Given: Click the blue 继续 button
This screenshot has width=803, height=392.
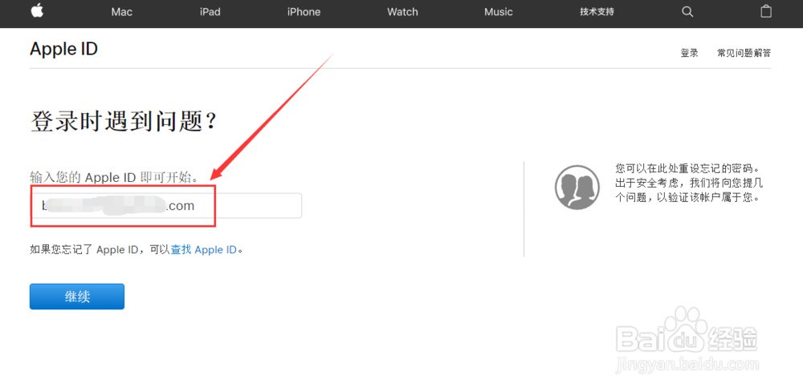Looking at the screenshot, I should (77, 297).
